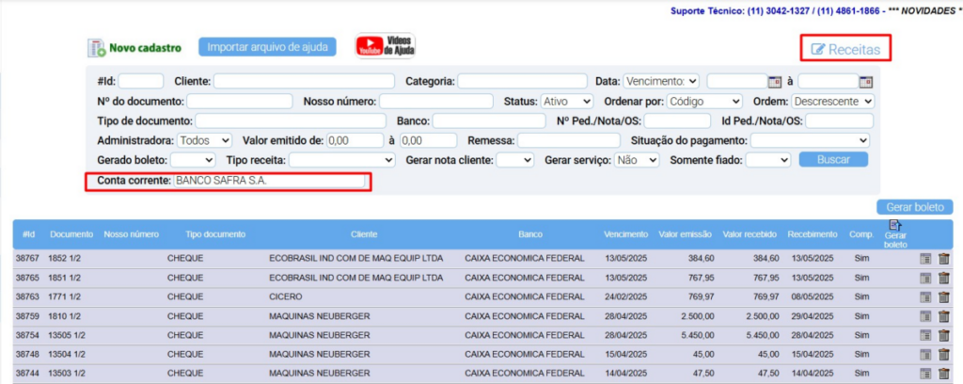Click the Gerar boleto column header icon
Viewport: 963px width, 384px height.
tap(894, 226)
